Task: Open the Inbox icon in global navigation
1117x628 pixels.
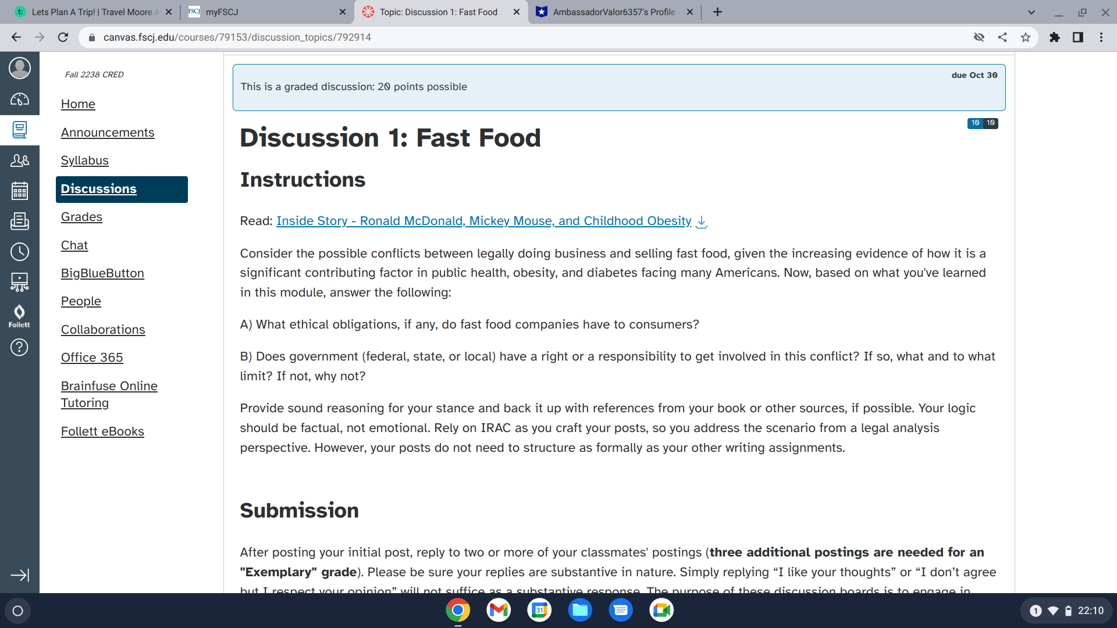Action: point(20,221)
